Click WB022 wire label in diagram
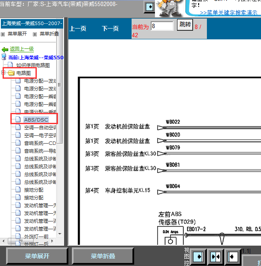This screenshot has height=266, width=261. point(173,122)
